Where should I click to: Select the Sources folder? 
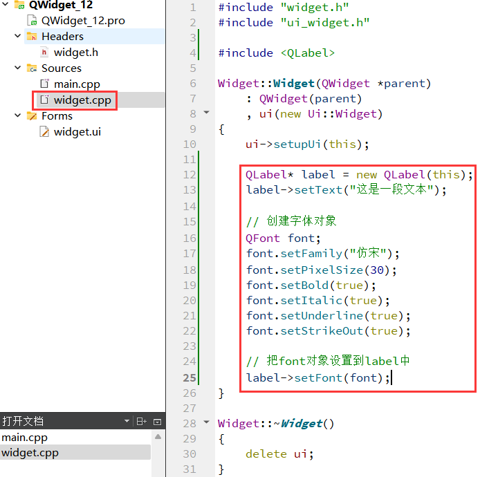click(x=62, y=68)
